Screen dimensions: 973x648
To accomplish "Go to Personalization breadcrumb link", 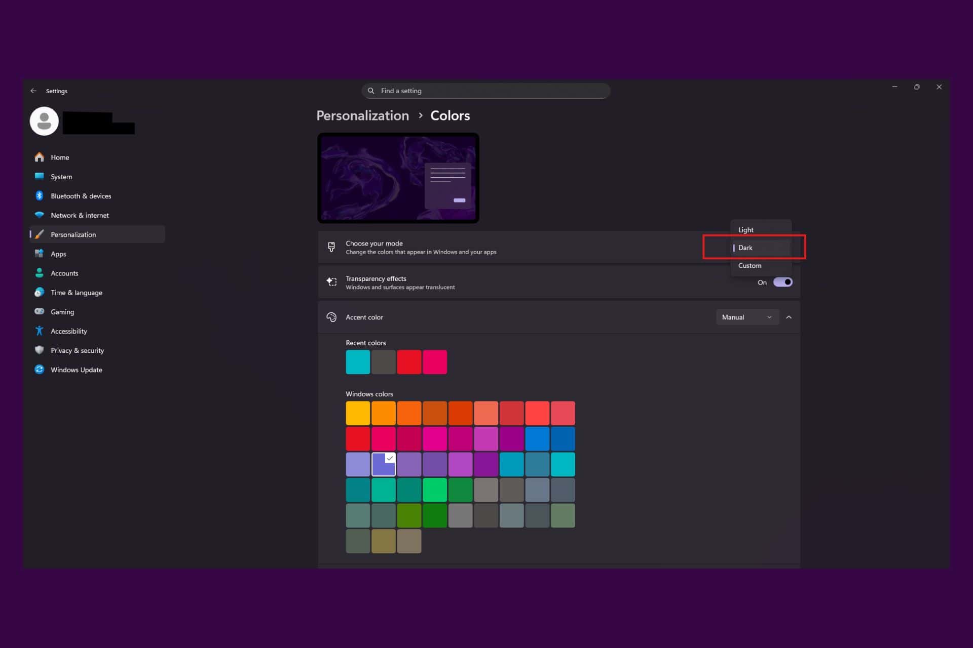I will coord(362,115).
